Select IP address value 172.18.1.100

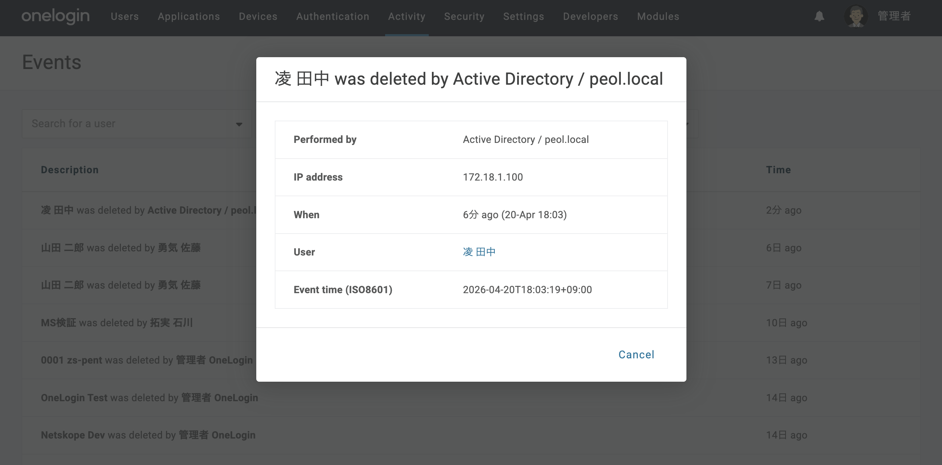[493, 177]
